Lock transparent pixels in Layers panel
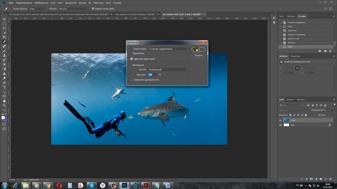337x189 pixels. (290, 115)
